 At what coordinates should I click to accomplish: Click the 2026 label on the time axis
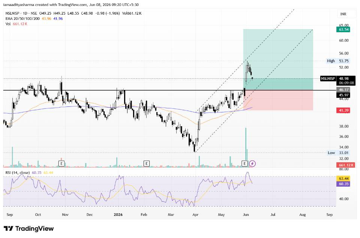[x=118, y=215]
